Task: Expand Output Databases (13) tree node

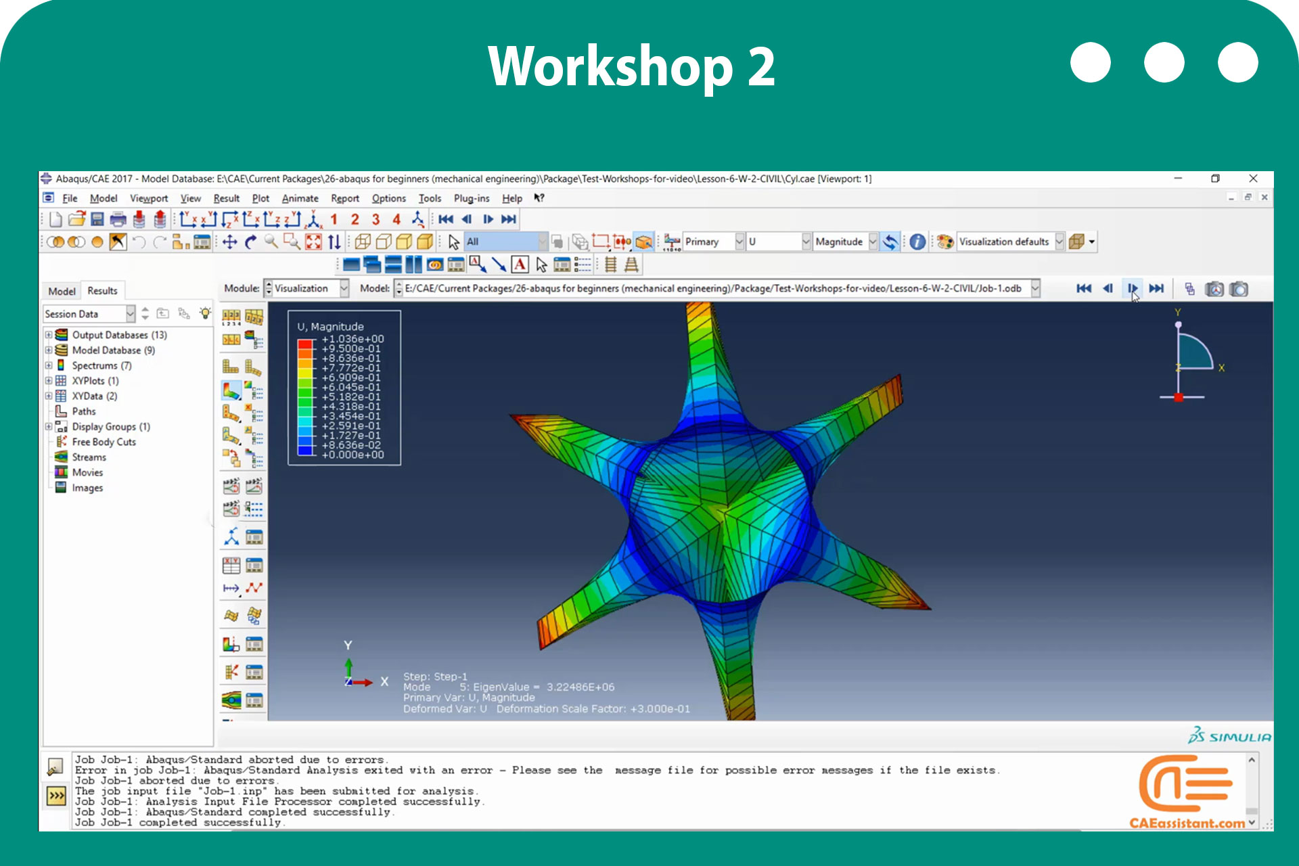Action: pos(49,335)
